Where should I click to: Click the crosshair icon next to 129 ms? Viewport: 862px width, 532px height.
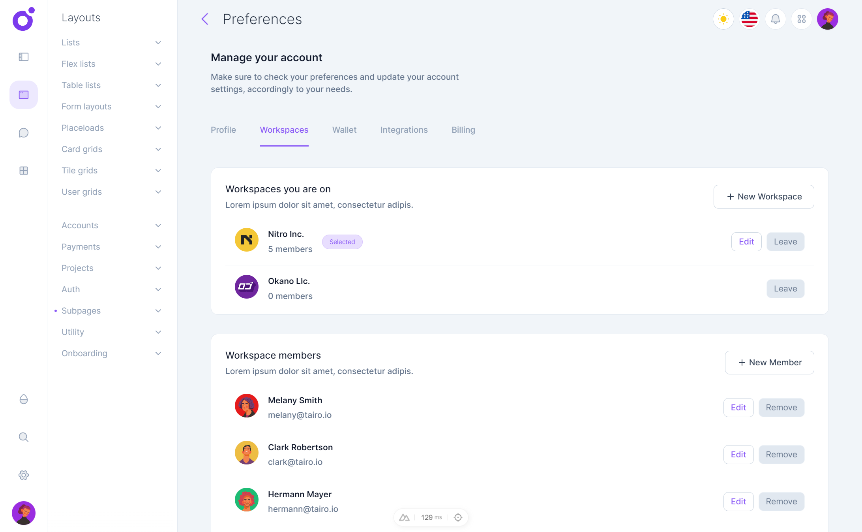458,517
